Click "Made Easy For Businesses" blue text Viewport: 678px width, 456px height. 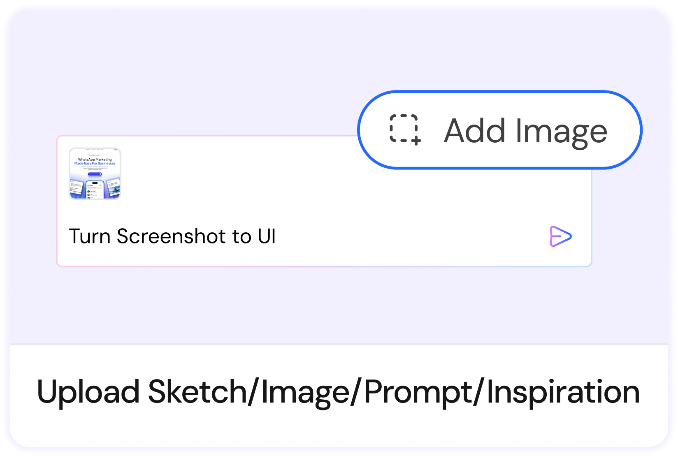click(x=95, y=163)
